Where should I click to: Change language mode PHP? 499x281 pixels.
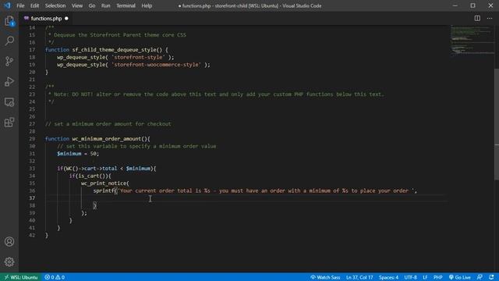tap(438, 277)
